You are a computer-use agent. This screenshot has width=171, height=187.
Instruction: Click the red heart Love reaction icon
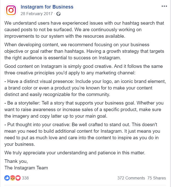click(x=18, y=178)
